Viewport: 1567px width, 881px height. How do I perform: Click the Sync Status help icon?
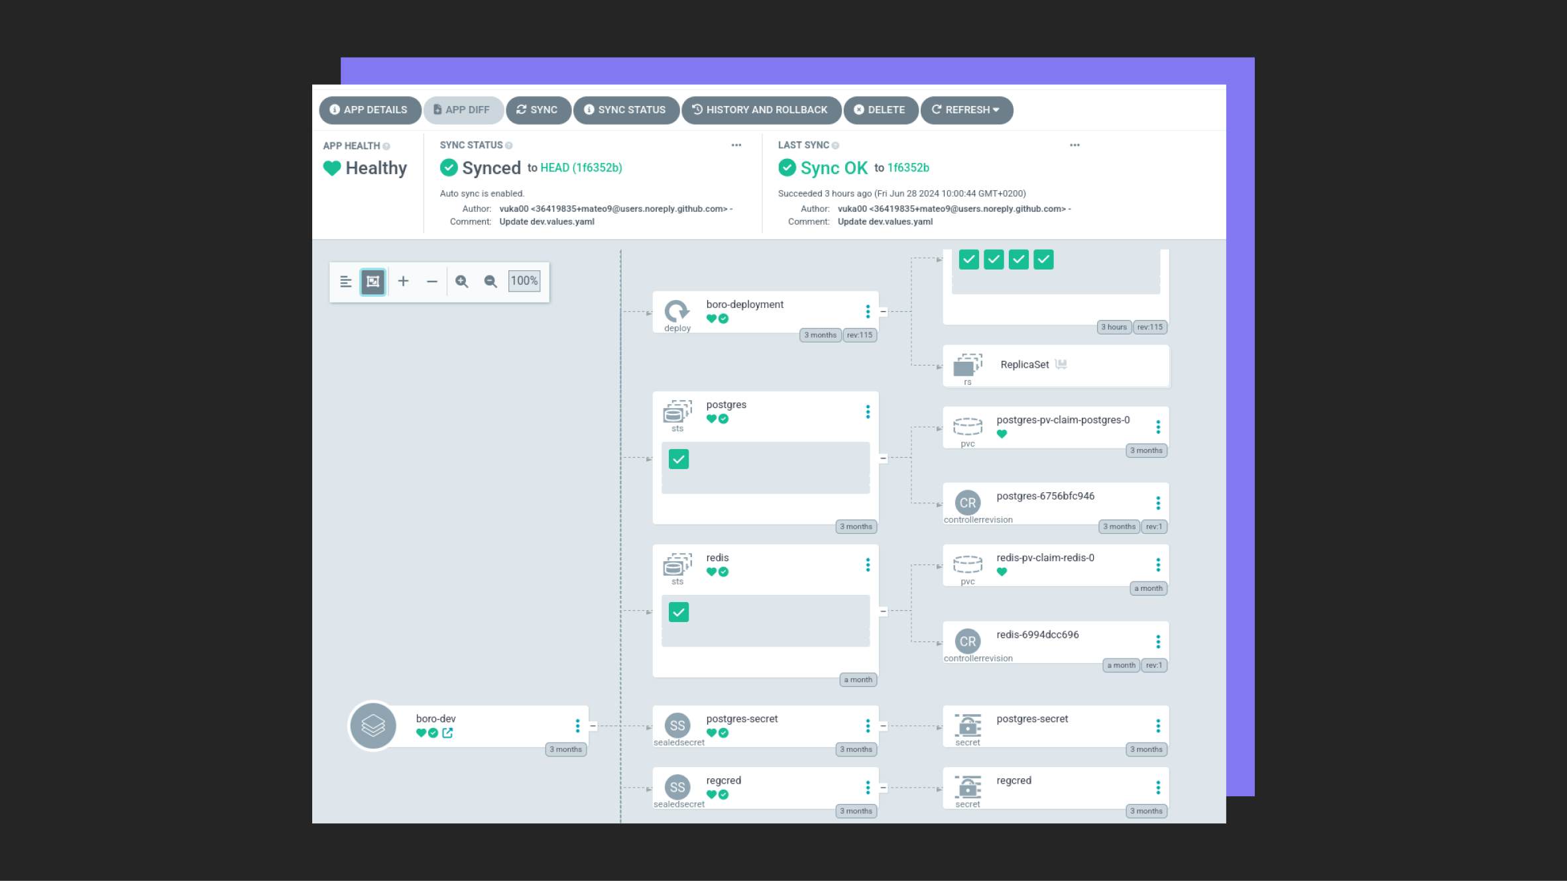tap(509, 146)
